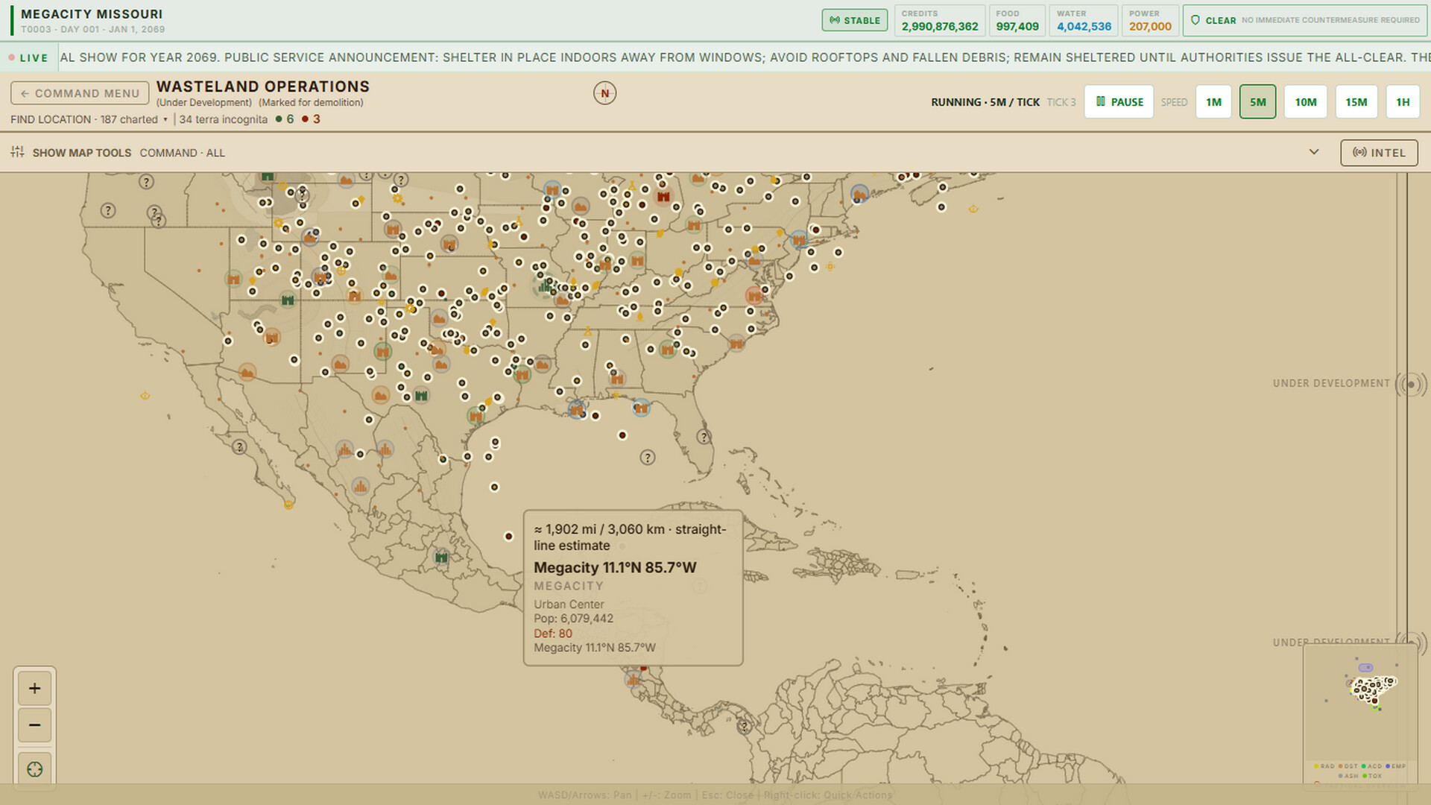Set speed to 1H per tick
The image size is (1431, 805).
[x=1403, y=102]
